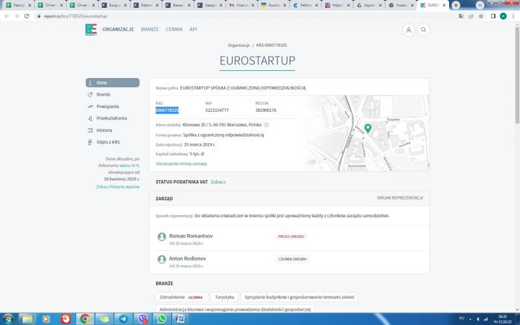Click the volume icon in system tray
Screen dimensions: 520x325
click(478, 319)
